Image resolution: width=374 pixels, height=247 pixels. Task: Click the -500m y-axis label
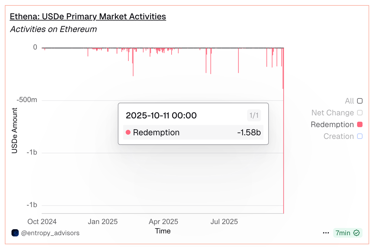click(27, 100)
